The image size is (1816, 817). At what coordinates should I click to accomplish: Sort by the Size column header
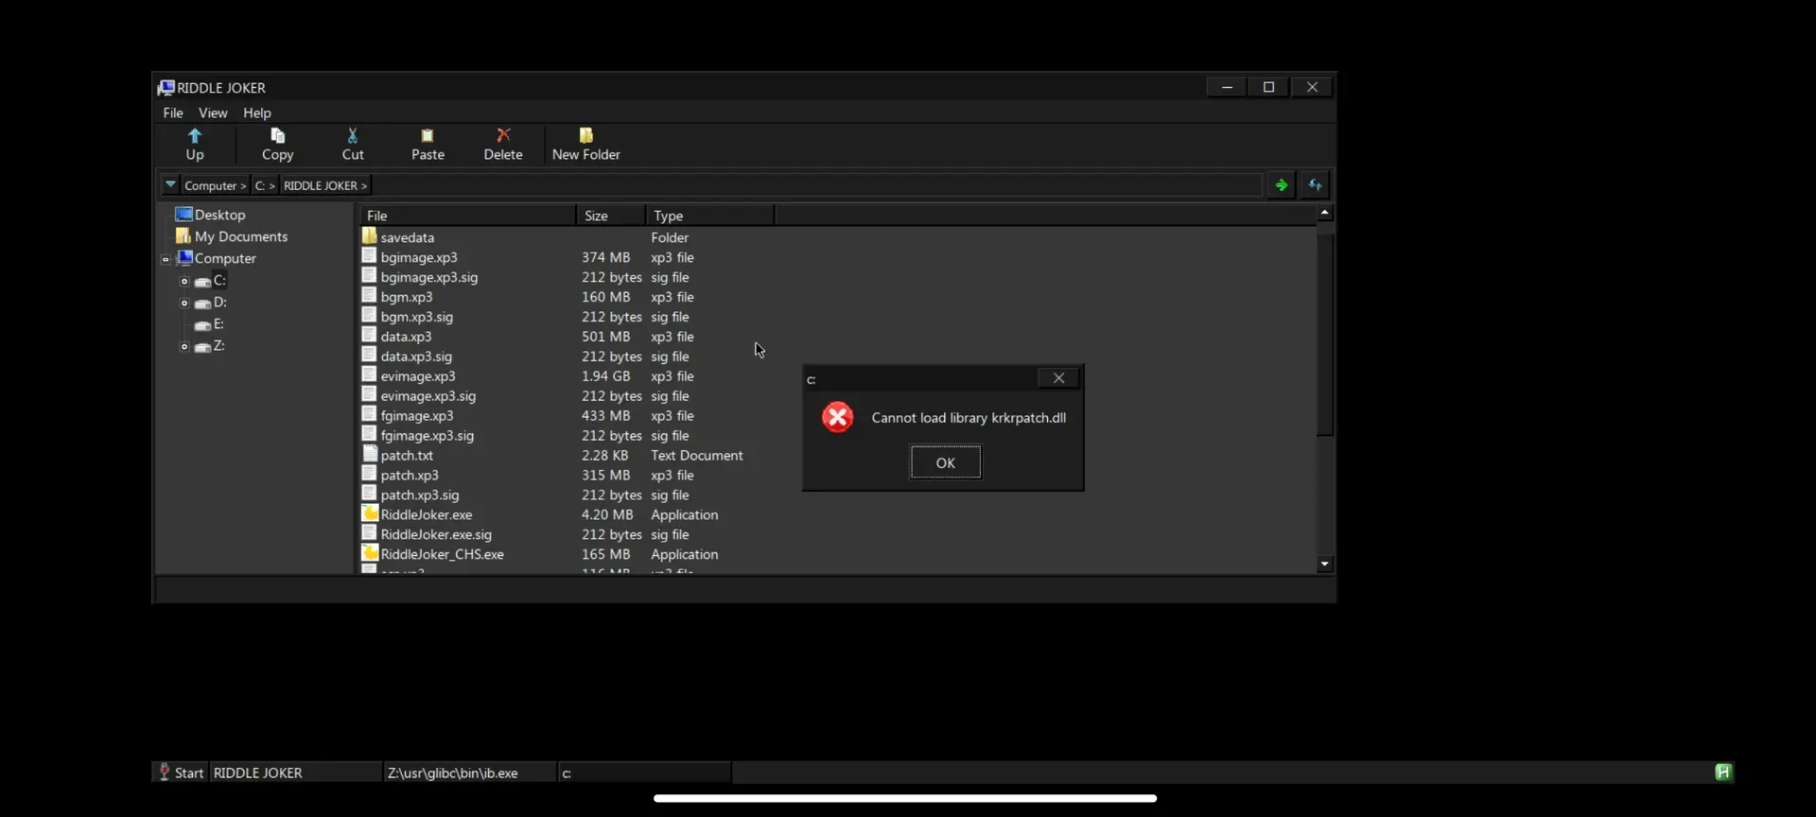[x=611, y=216]
